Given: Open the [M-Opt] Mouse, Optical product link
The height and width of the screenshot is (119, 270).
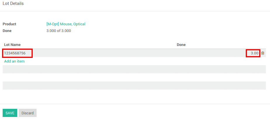Looking at the screenshot, I should [66, 24].
